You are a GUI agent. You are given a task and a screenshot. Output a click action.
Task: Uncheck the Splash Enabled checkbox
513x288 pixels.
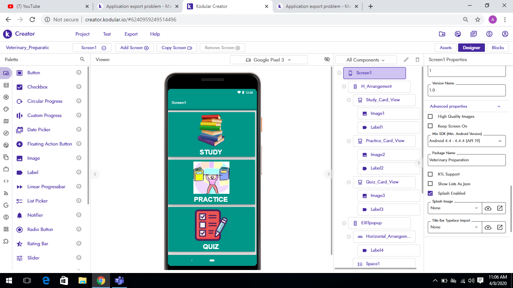[430, 193]
